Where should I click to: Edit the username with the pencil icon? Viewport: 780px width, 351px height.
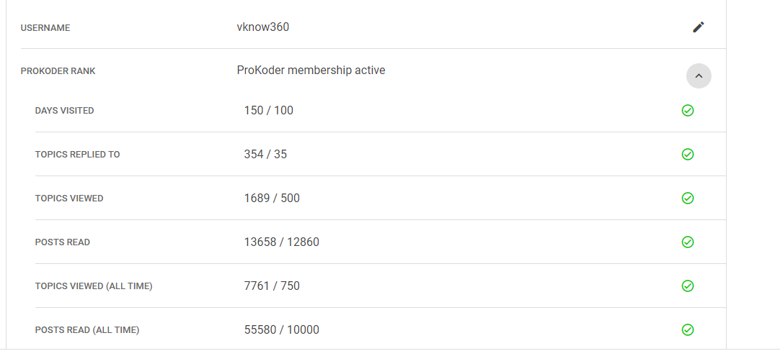699,27
